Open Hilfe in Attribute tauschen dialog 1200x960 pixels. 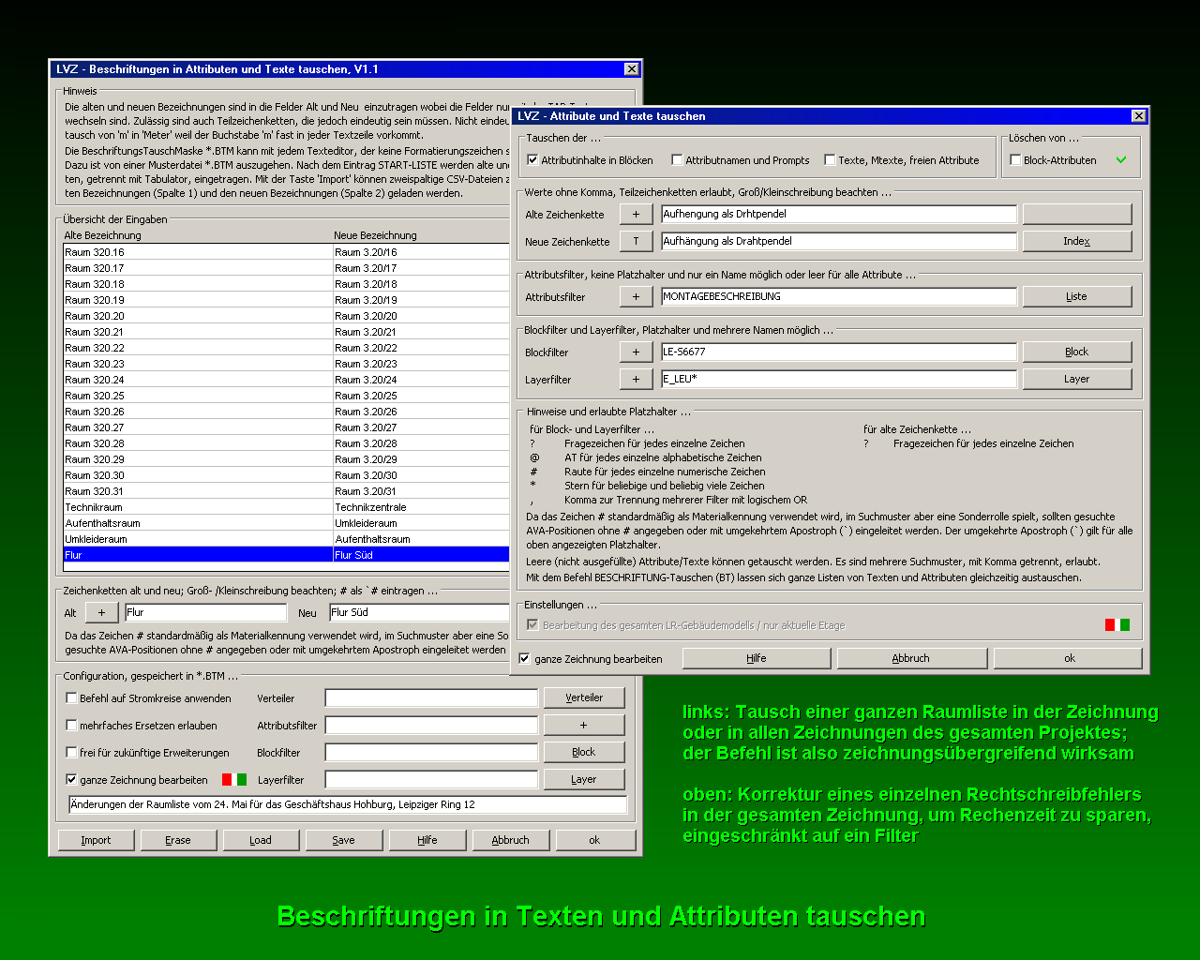point(757,659)
